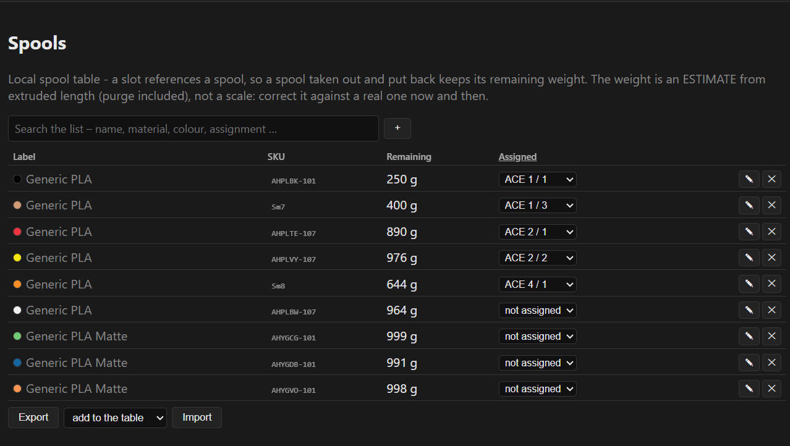
Task: Remove the Sm7 spool with the X
Action: point(771,205)
